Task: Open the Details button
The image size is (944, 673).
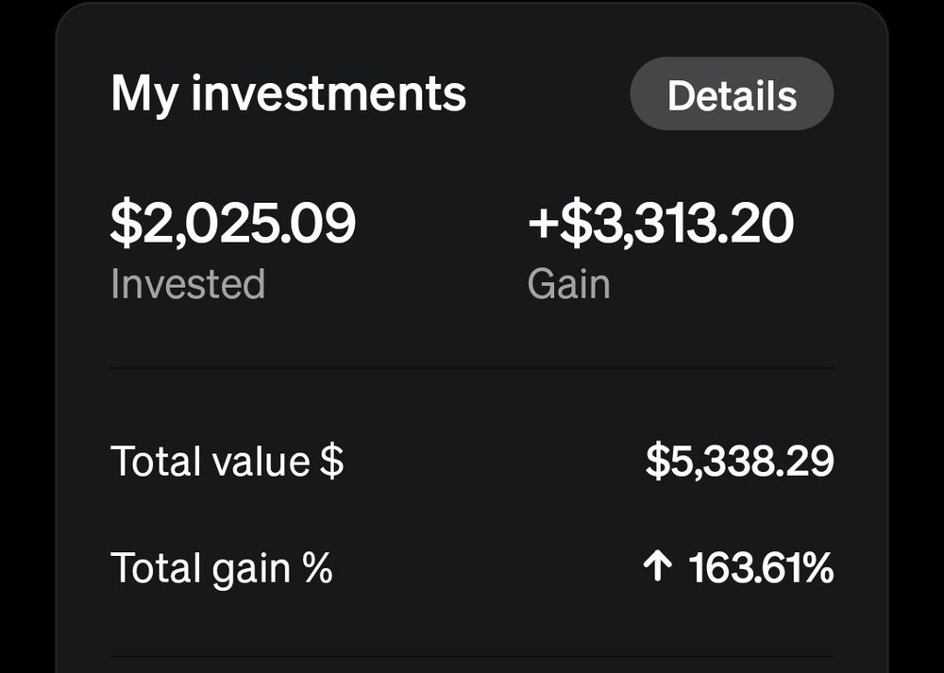Action: coord(732,94)
